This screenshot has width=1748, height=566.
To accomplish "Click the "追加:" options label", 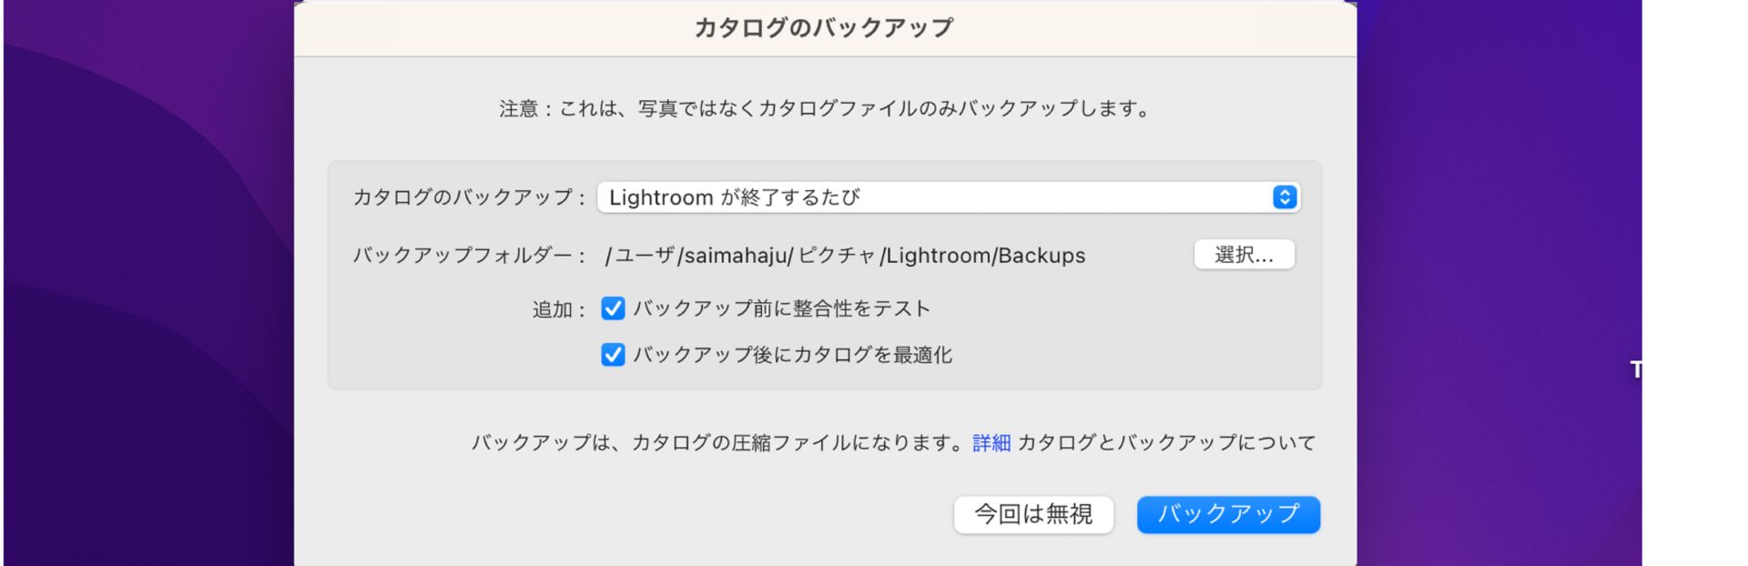I will [558, 308].
